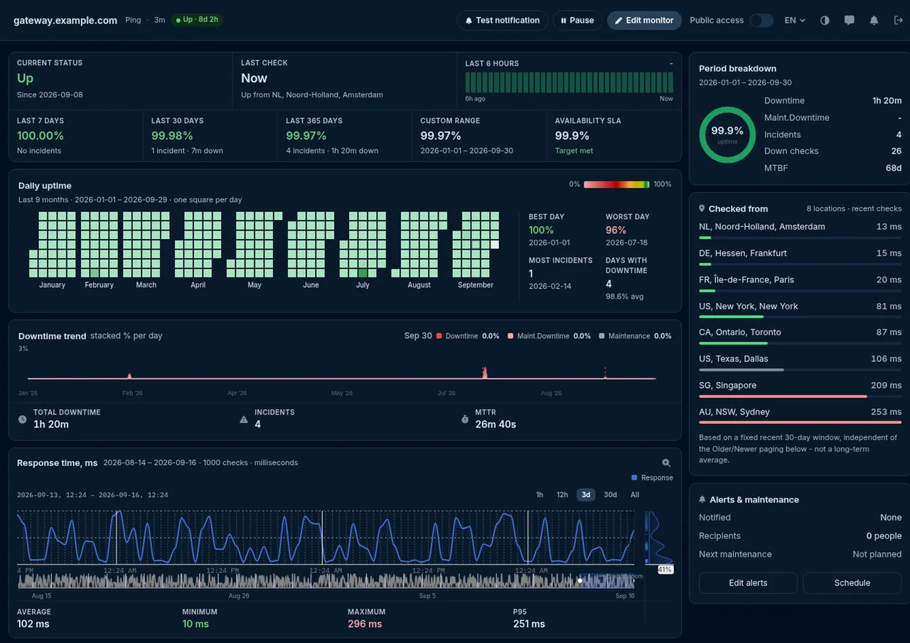Open Edit alerts
This screenshot has height=643, width=910.
748,583
